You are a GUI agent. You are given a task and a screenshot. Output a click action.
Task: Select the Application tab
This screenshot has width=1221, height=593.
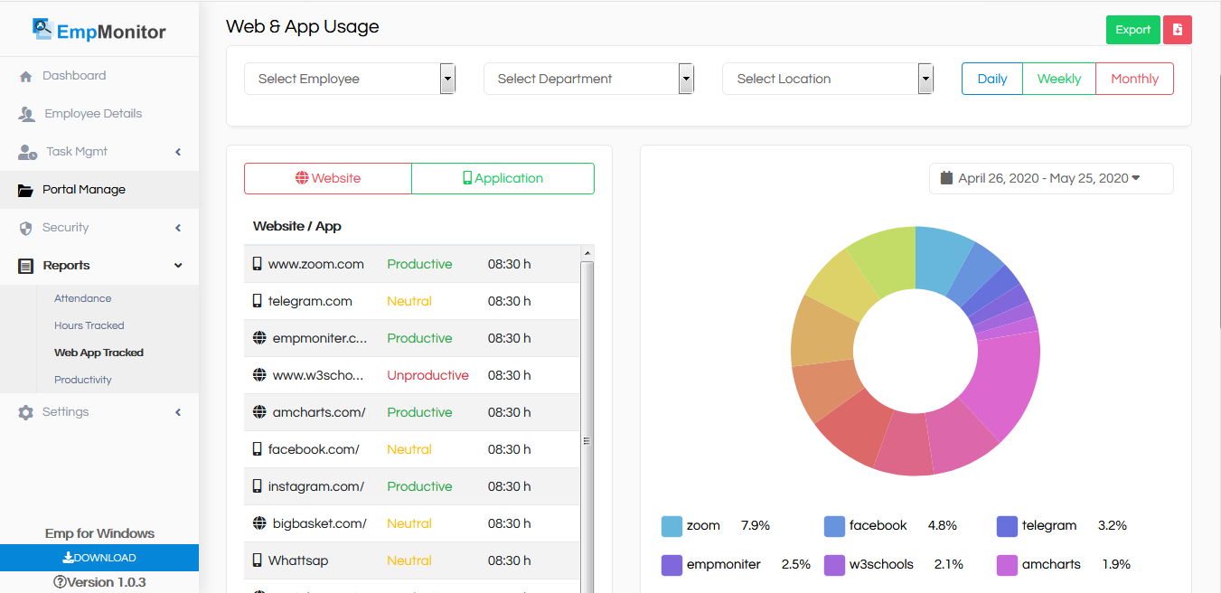[503, 178]
